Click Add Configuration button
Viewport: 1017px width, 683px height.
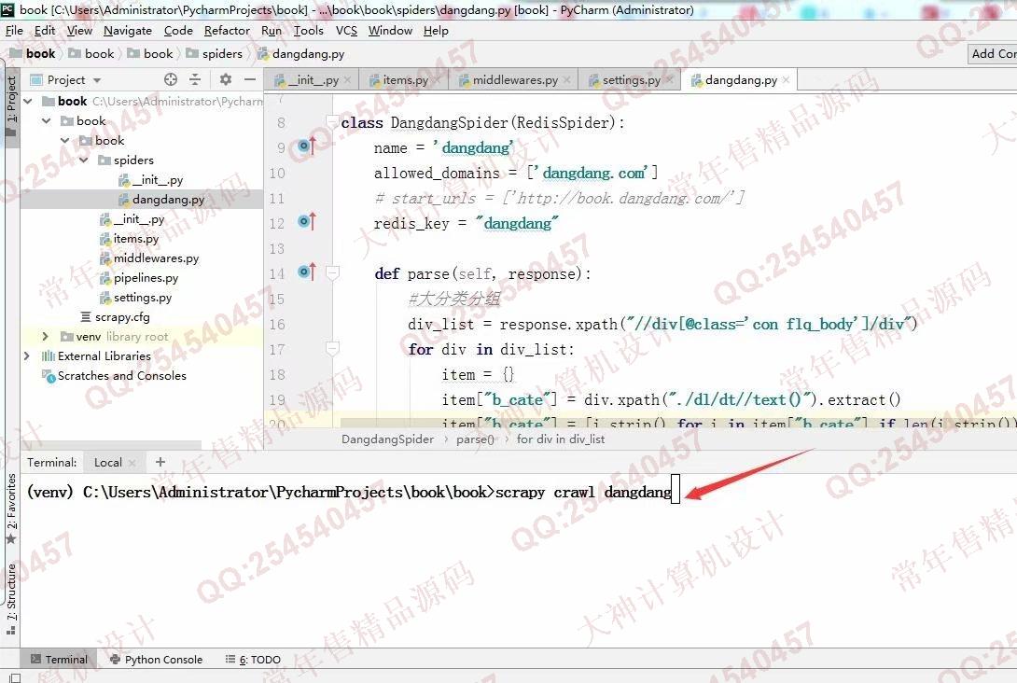pos(993,54)
